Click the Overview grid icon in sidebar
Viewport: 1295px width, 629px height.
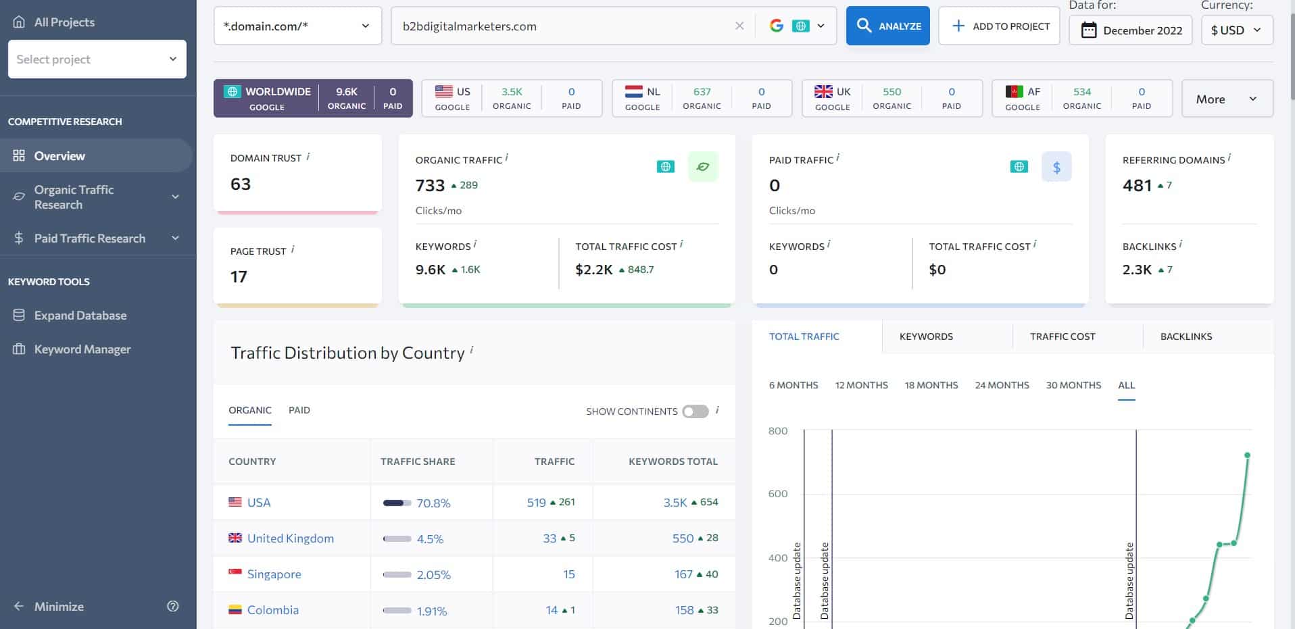click(19, 155)
